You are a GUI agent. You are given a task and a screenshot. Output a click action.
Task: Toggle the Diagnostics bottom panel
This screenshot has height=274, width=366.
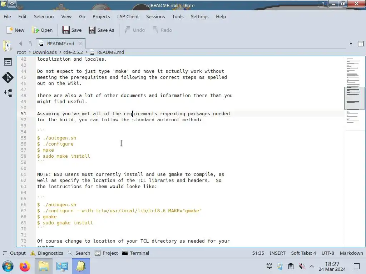(47, 253)
